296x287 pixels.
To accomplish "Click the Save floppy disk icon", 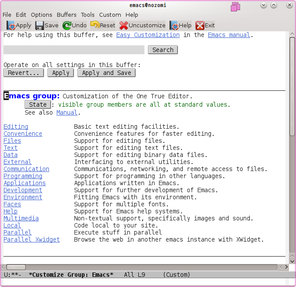I will [40, 26].
